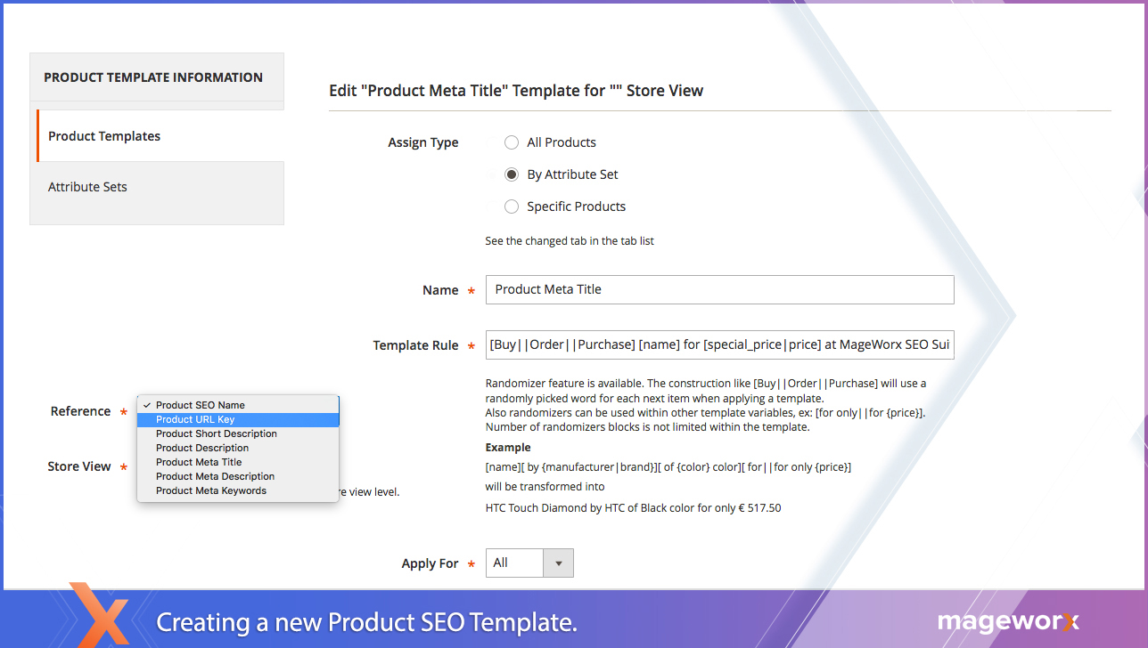
Task: Select Product Description reference option
Action: pos(202,448)
